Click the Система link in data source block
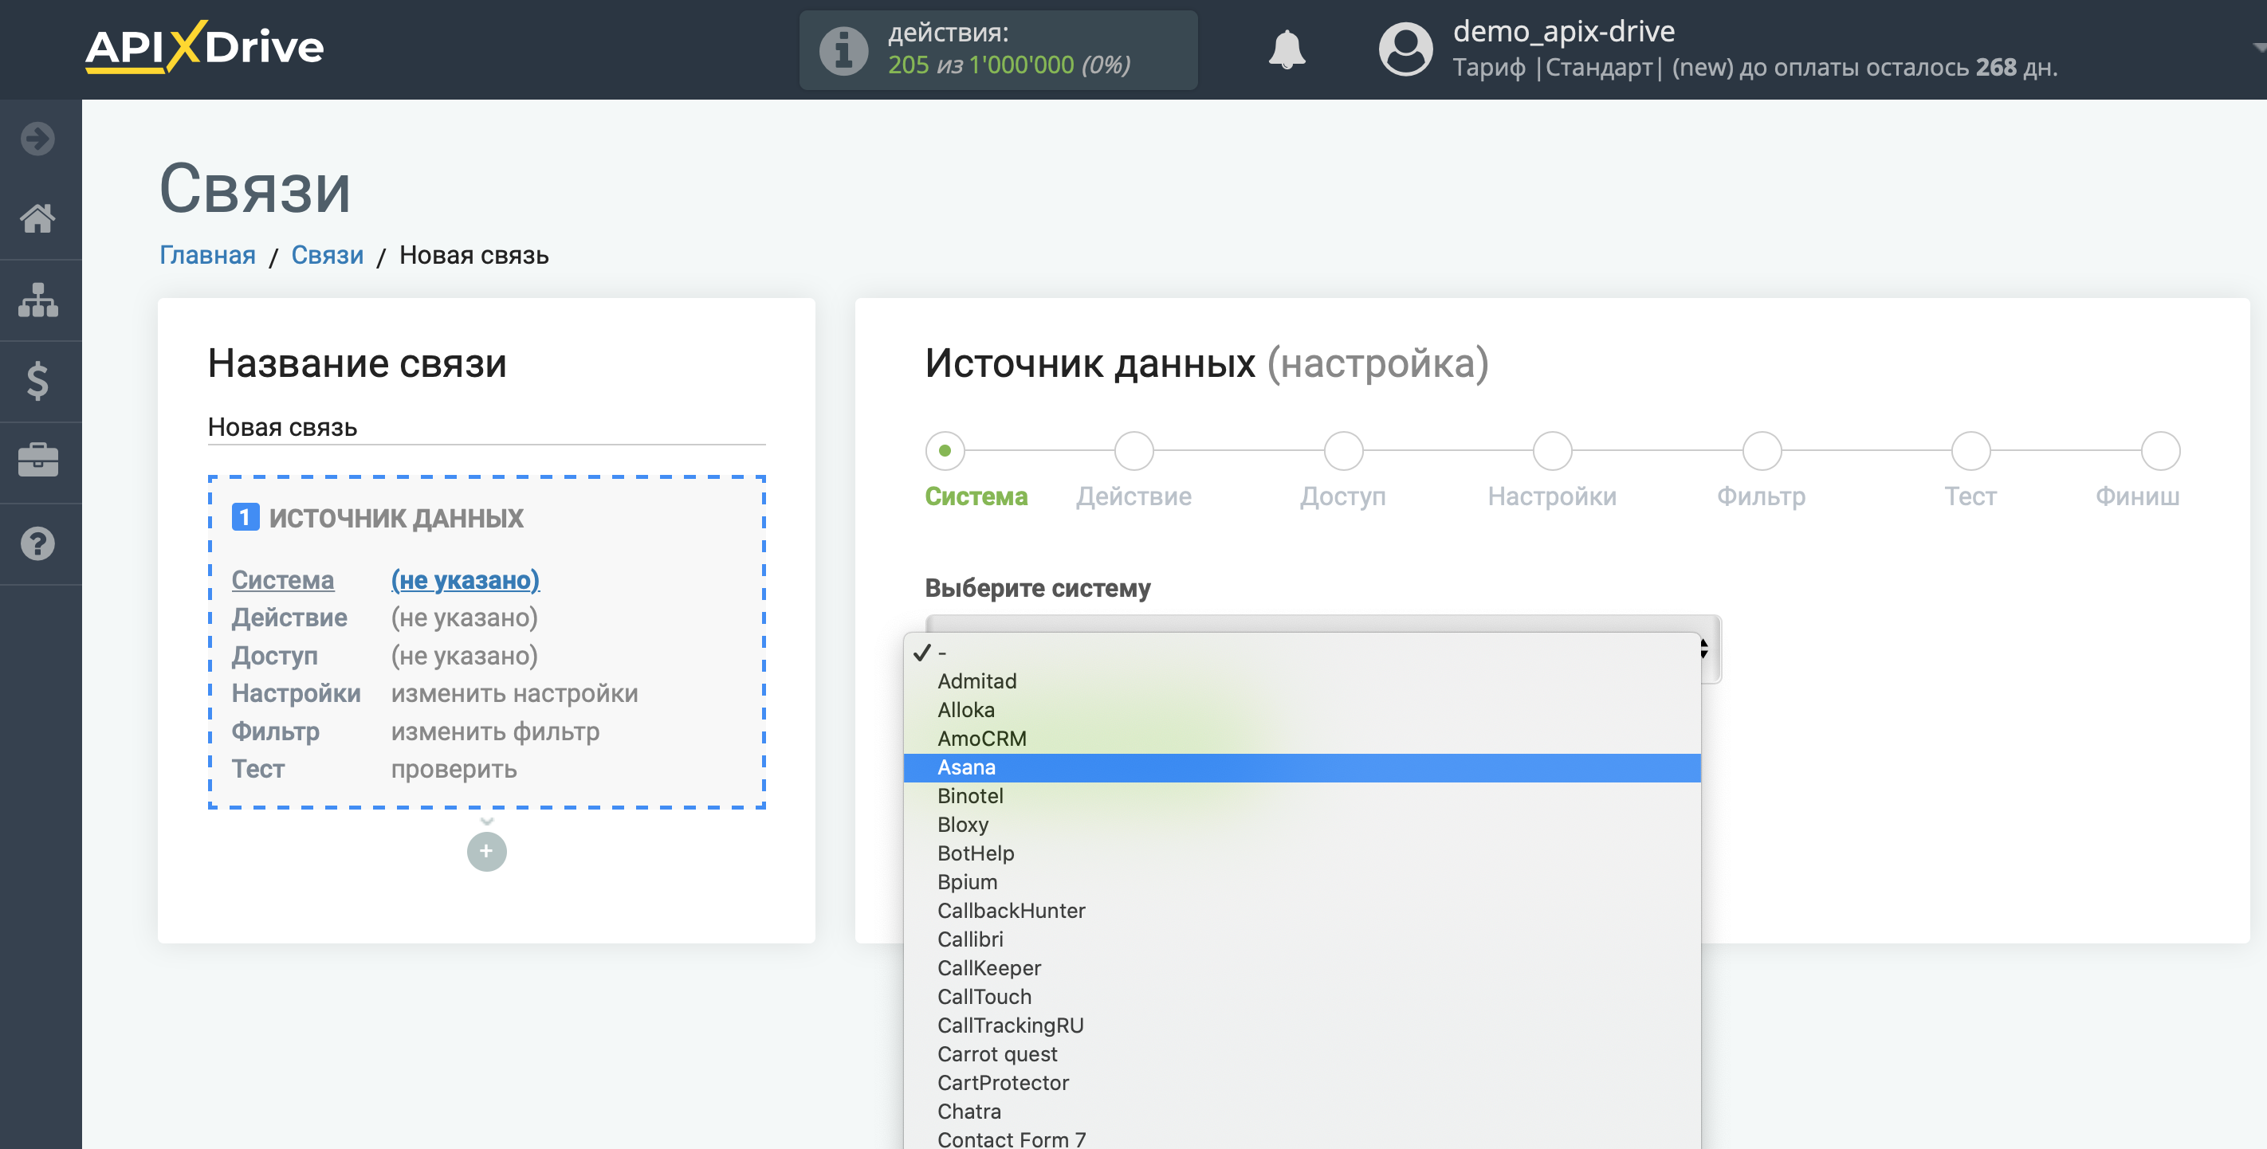Image resolution: width=2267 pixels, height=1149 pixels. (x=282, y=580)
